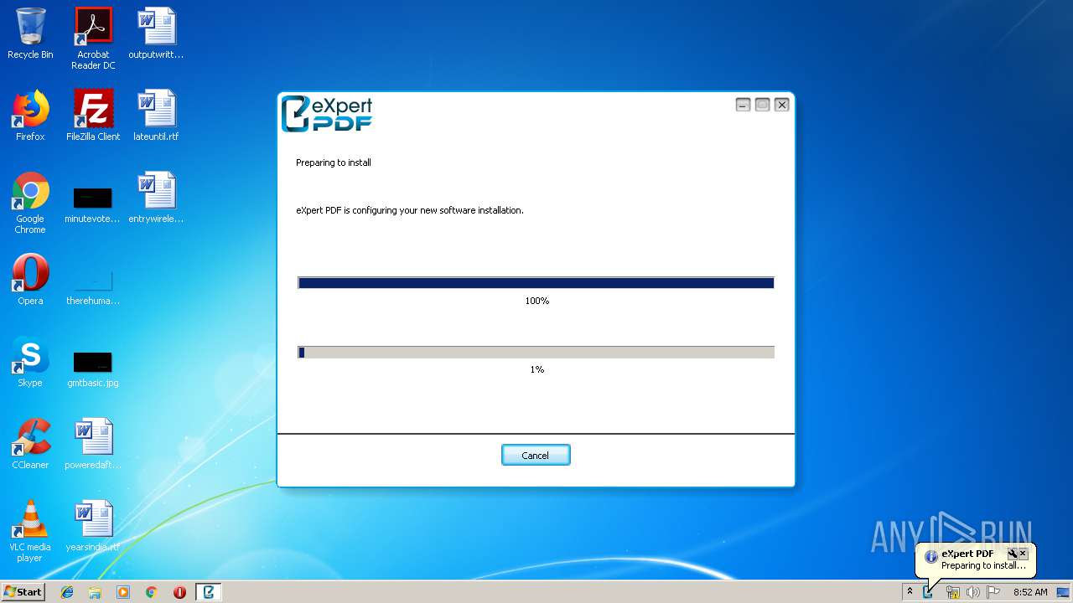Select the minutevote... file thumbnail
This screenshot has width=1073, height=603.
pyautogui.click(x=93, y=204)
